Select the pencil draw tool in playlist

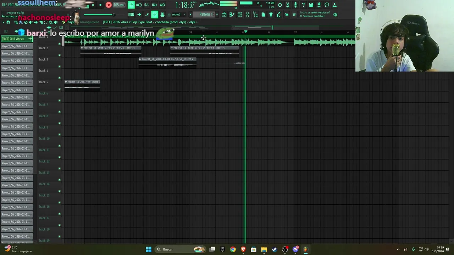tap(16, 22)
